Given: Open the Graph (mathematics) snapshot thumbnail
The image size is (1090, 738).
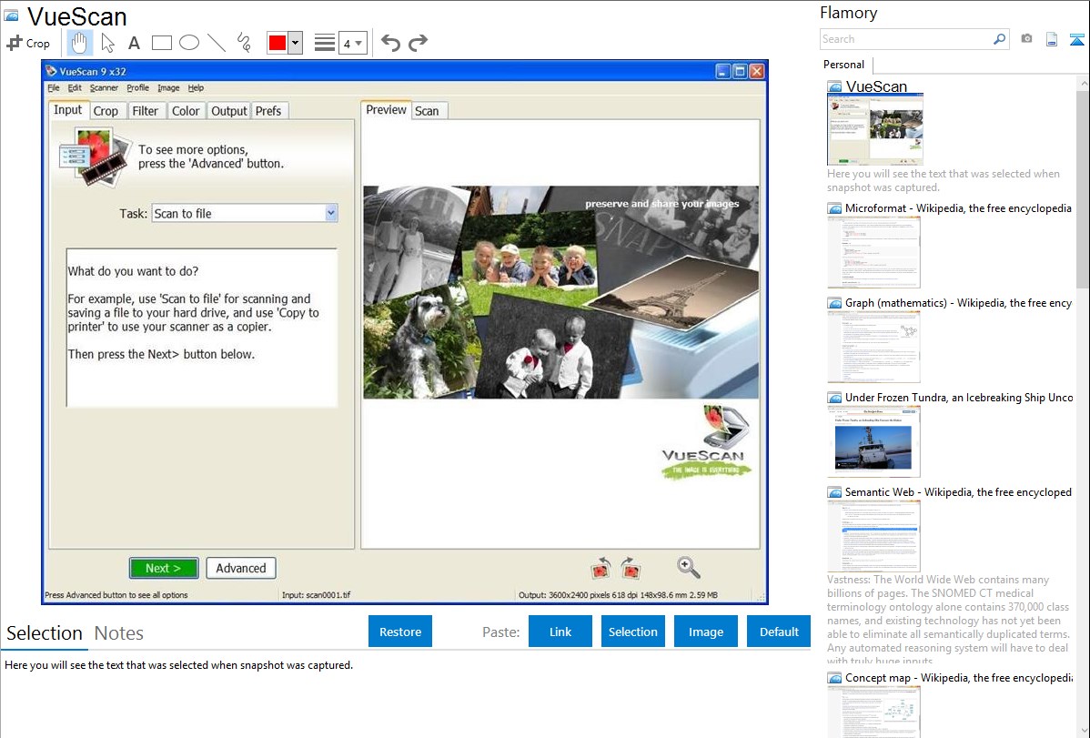Looking at the screenshot, I should pyautogui.click(x=873, y=347).
